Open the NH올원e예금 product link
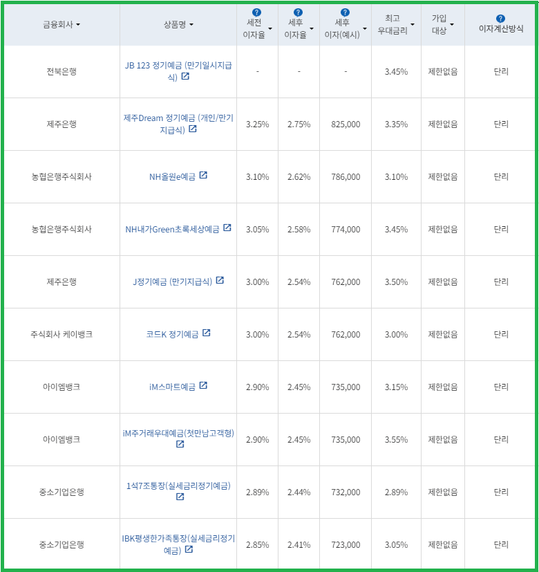The image size is (539, 572). [x=172, y=177]
